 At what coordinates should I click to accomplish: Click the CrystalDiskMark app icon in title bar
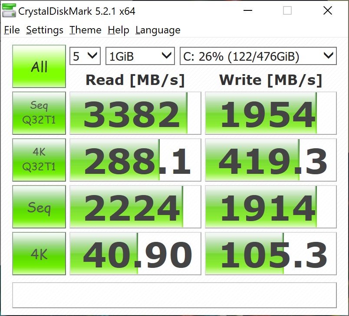coord(9,10)
